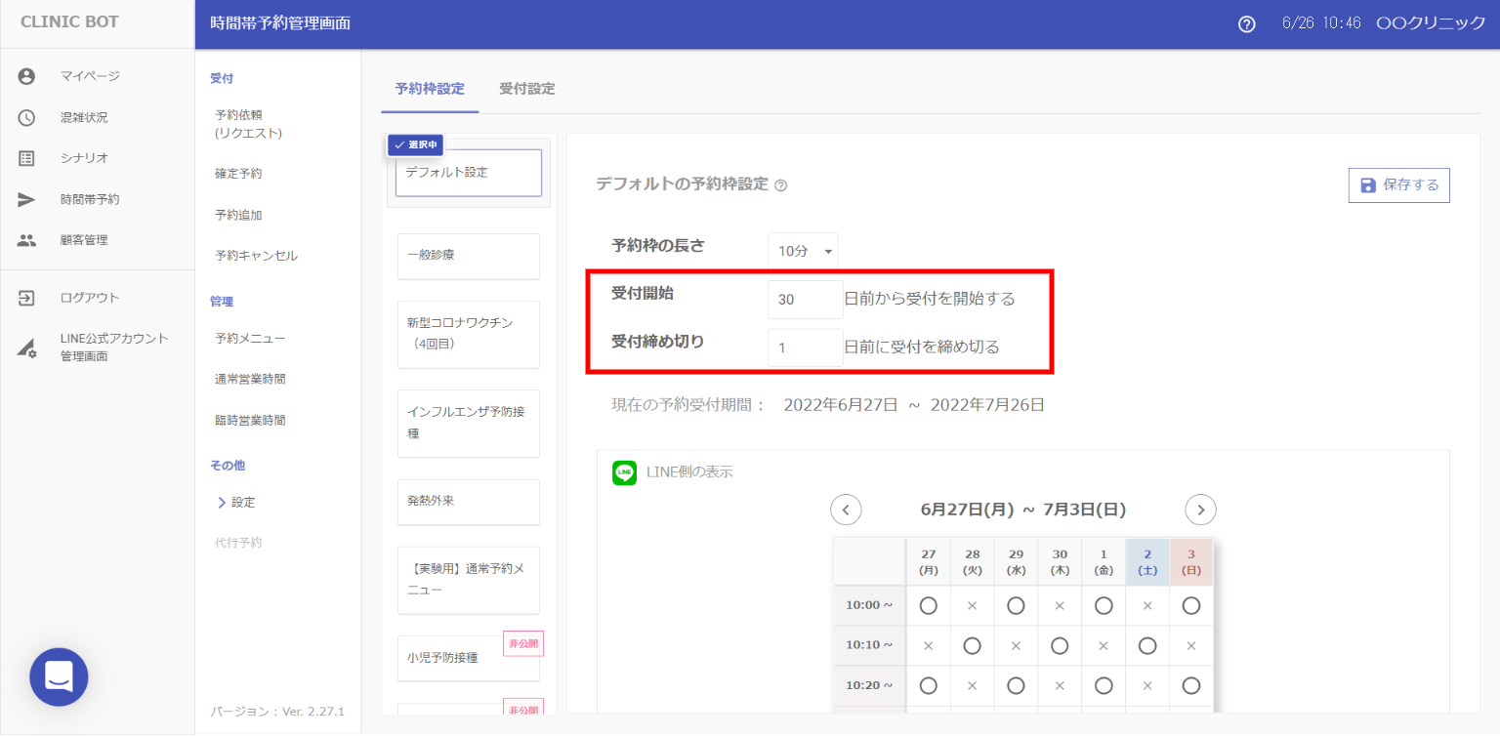Click the 受付開始 days input field
This screenshot has height=736, width=1500.
click(805, 300)
